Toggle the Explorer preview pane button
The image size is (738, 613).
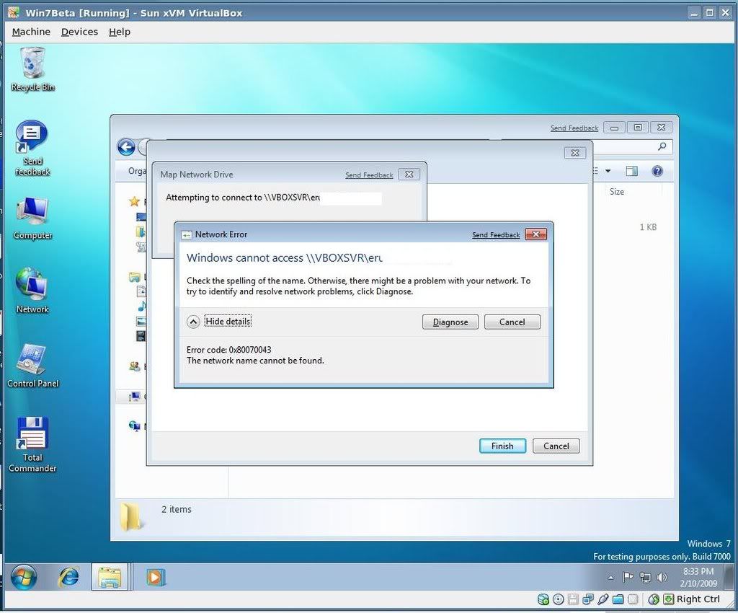pos(632,171)
